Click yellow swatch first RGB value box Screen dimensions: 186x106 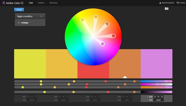[x=28, y=97]
